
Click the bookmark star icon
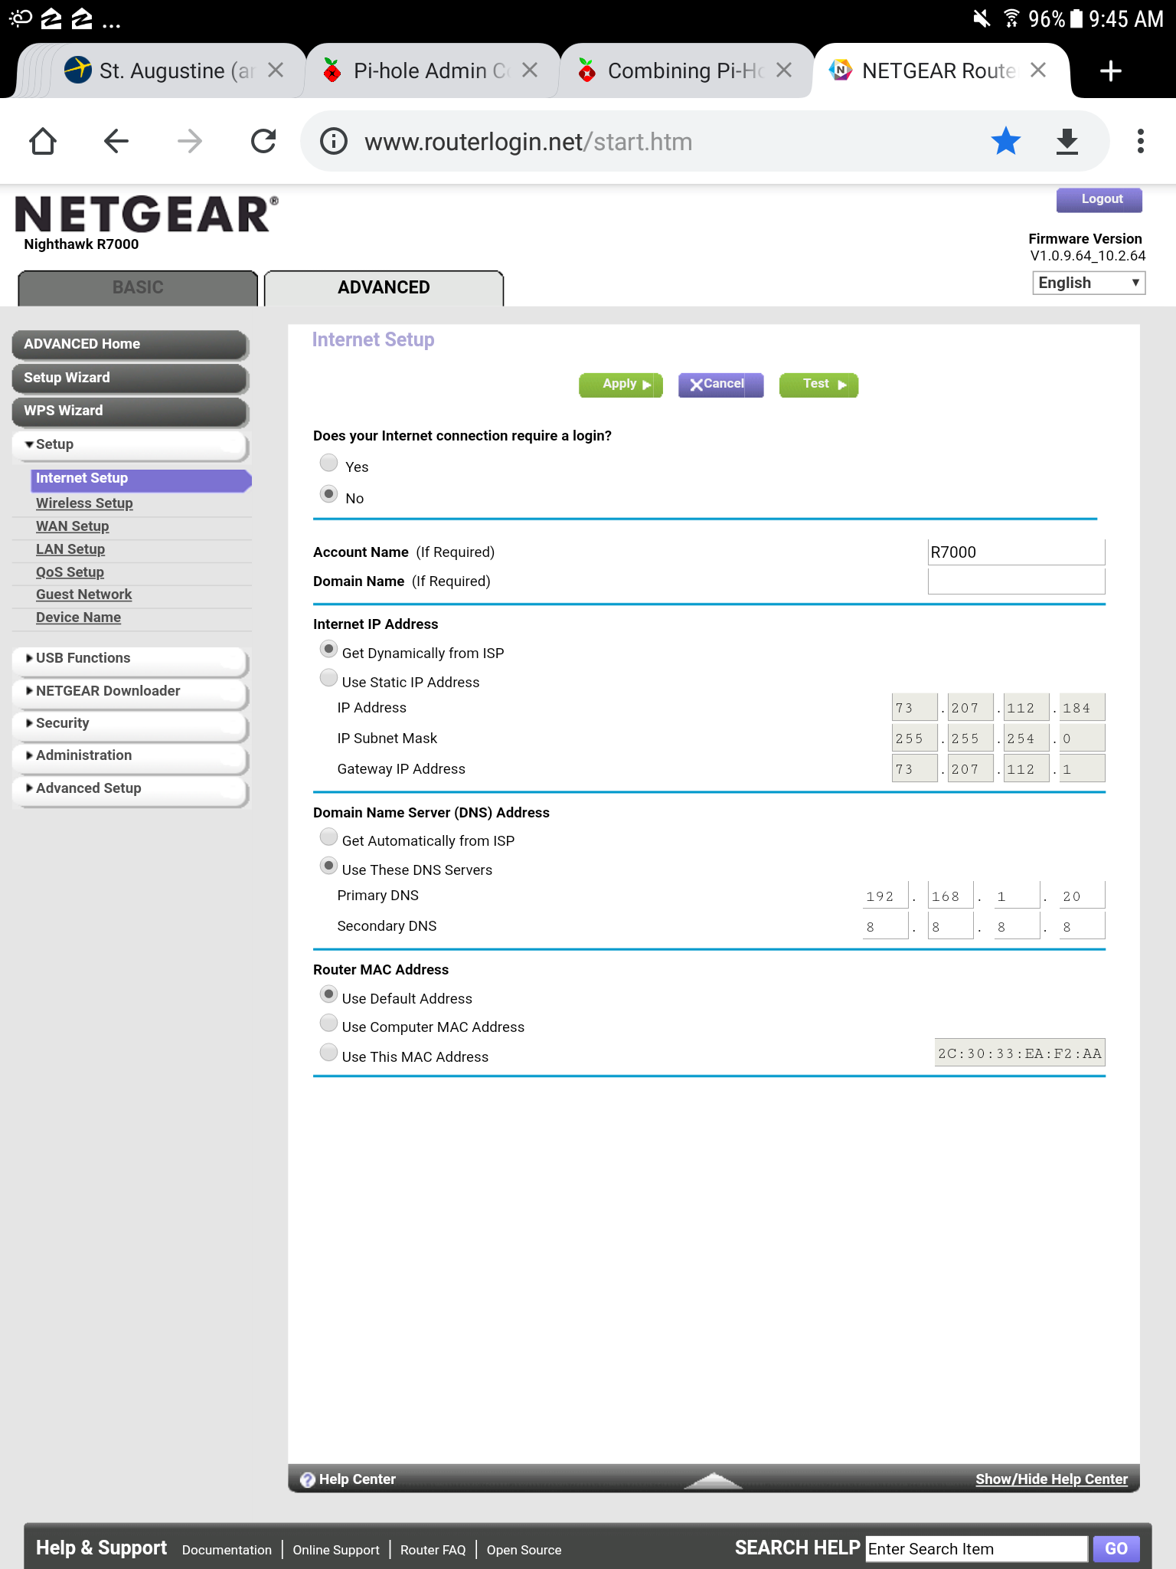pos(1005,142)
